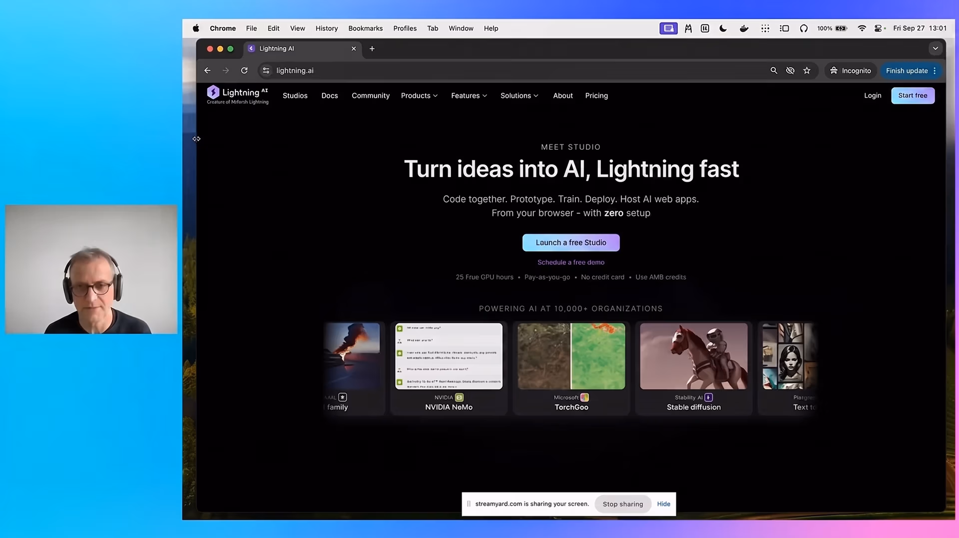Open the NVIDIA NeMo card thumbnail
The height and width of the screenshot is (538, 959).
(x=449, y=356)
